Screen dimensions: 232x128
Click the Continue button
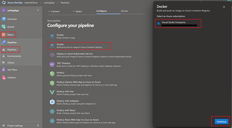click(x=221, y=122)
